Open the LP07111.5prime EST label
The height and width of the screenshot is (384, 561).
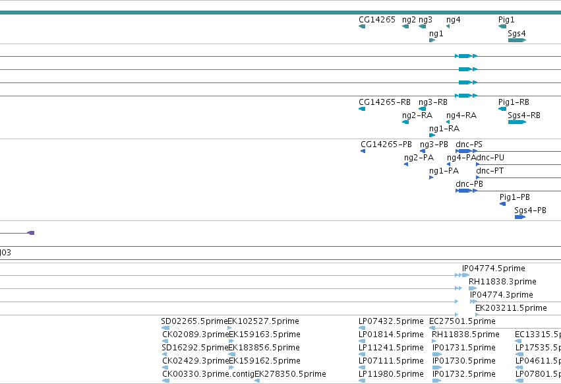point(391,362)
